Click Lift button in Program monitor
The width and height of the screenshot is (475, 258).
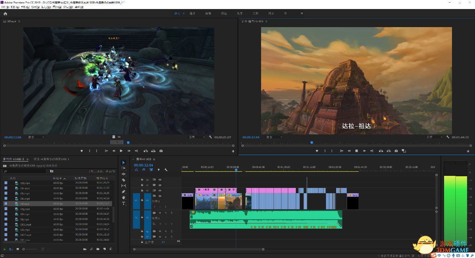381,151
